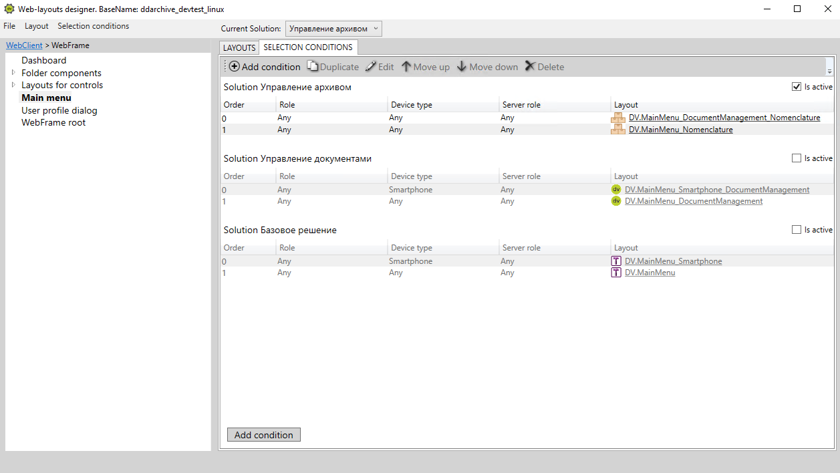Select User profile dialog tree item
Viewport: 840px width, 473px height.
tap(59, 110)
